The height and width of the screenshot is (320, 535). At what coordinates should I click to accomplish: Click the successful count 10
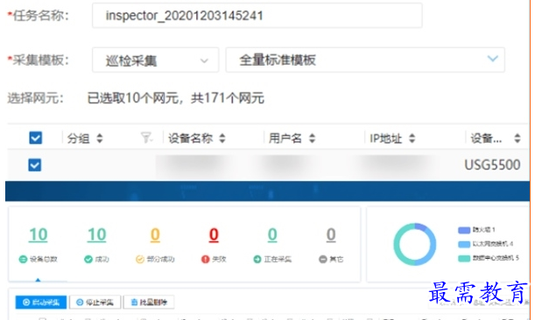[97, 235]
